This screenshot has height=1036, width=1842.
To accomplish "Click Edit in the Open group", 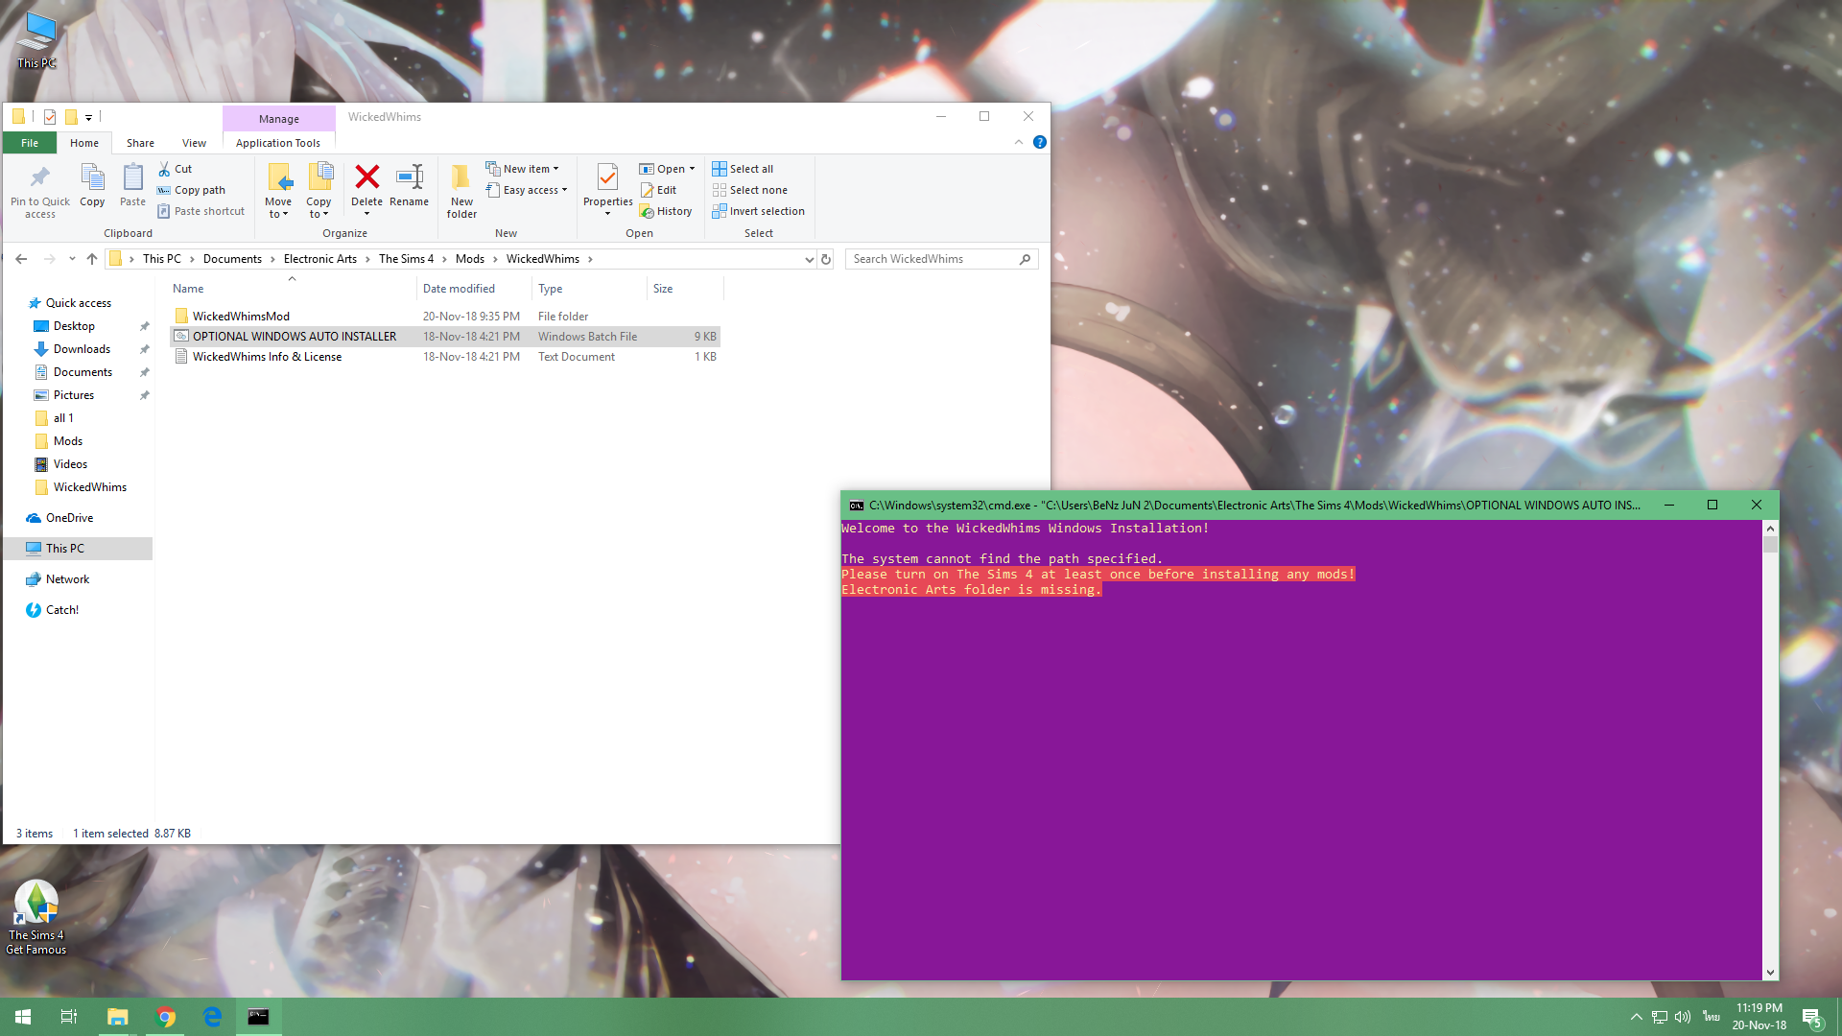I will (x=659, y=190).
